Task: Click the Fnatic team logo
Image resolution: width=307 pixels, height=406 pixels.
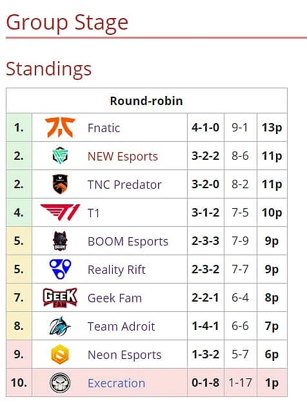Action: click(60, 128)
